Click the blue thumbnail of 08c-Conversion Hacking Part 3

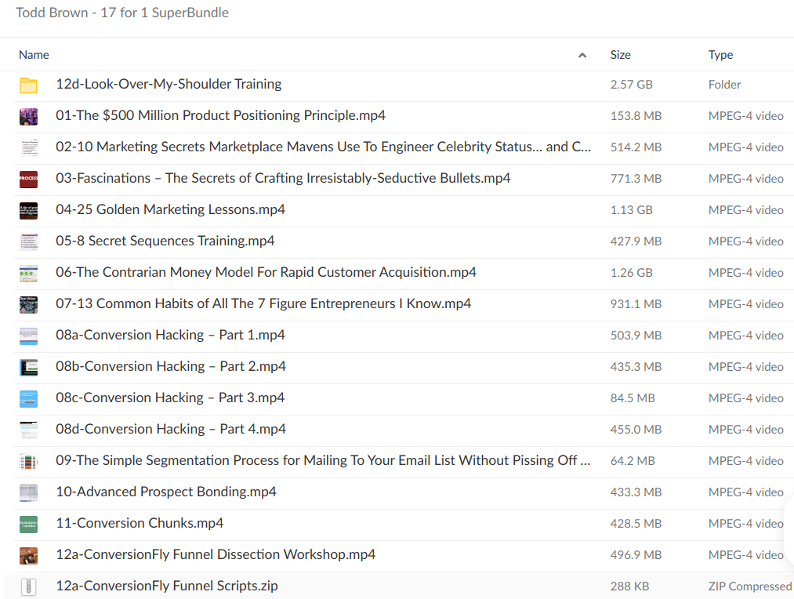[28, 399]
